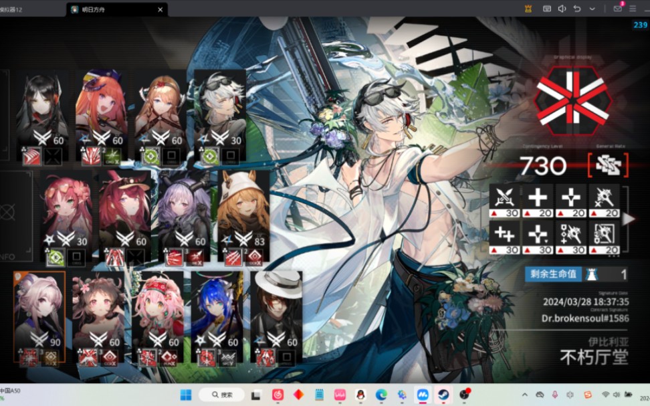Click the crown icon in emulator title bar

pos(528,9)
